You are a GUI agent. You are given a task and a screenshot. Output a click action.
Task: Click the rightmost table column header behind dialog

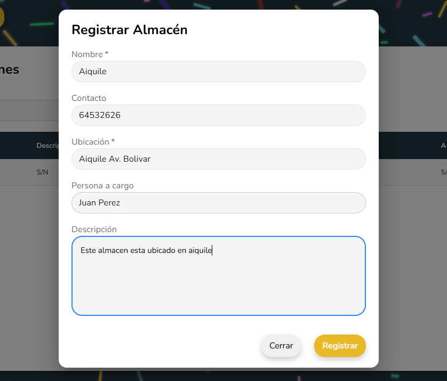tap(443, 146)
